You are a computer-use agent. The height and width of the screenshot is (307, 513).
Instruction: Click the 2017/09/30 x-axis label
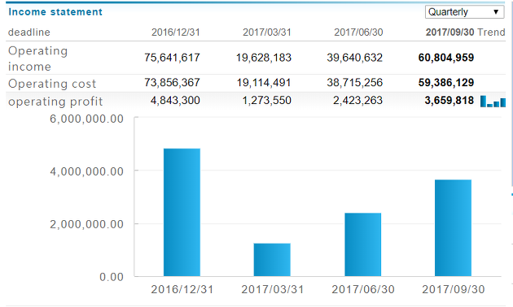(x=454, y=289)
